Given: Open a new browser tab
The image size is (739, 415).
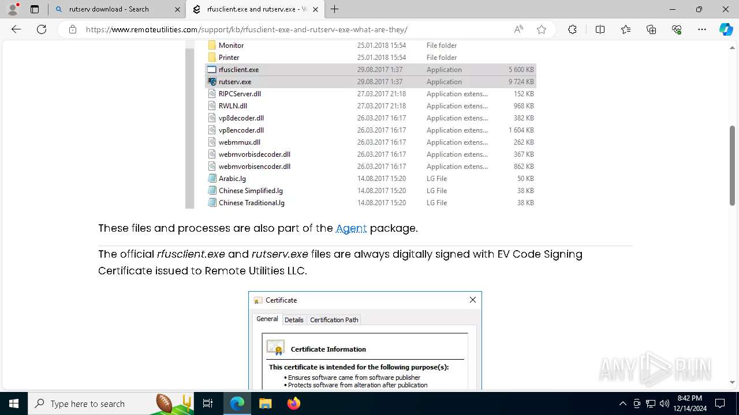Looking at the screenshot, I should [335, 9].
